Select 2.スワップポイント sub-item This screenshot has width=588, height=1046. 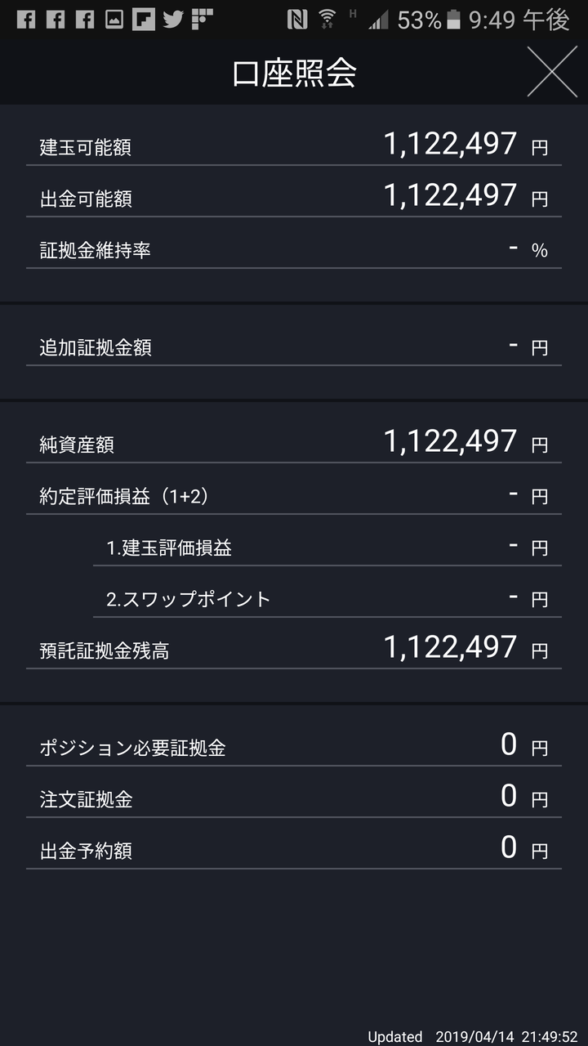click(x=327, y=597)
